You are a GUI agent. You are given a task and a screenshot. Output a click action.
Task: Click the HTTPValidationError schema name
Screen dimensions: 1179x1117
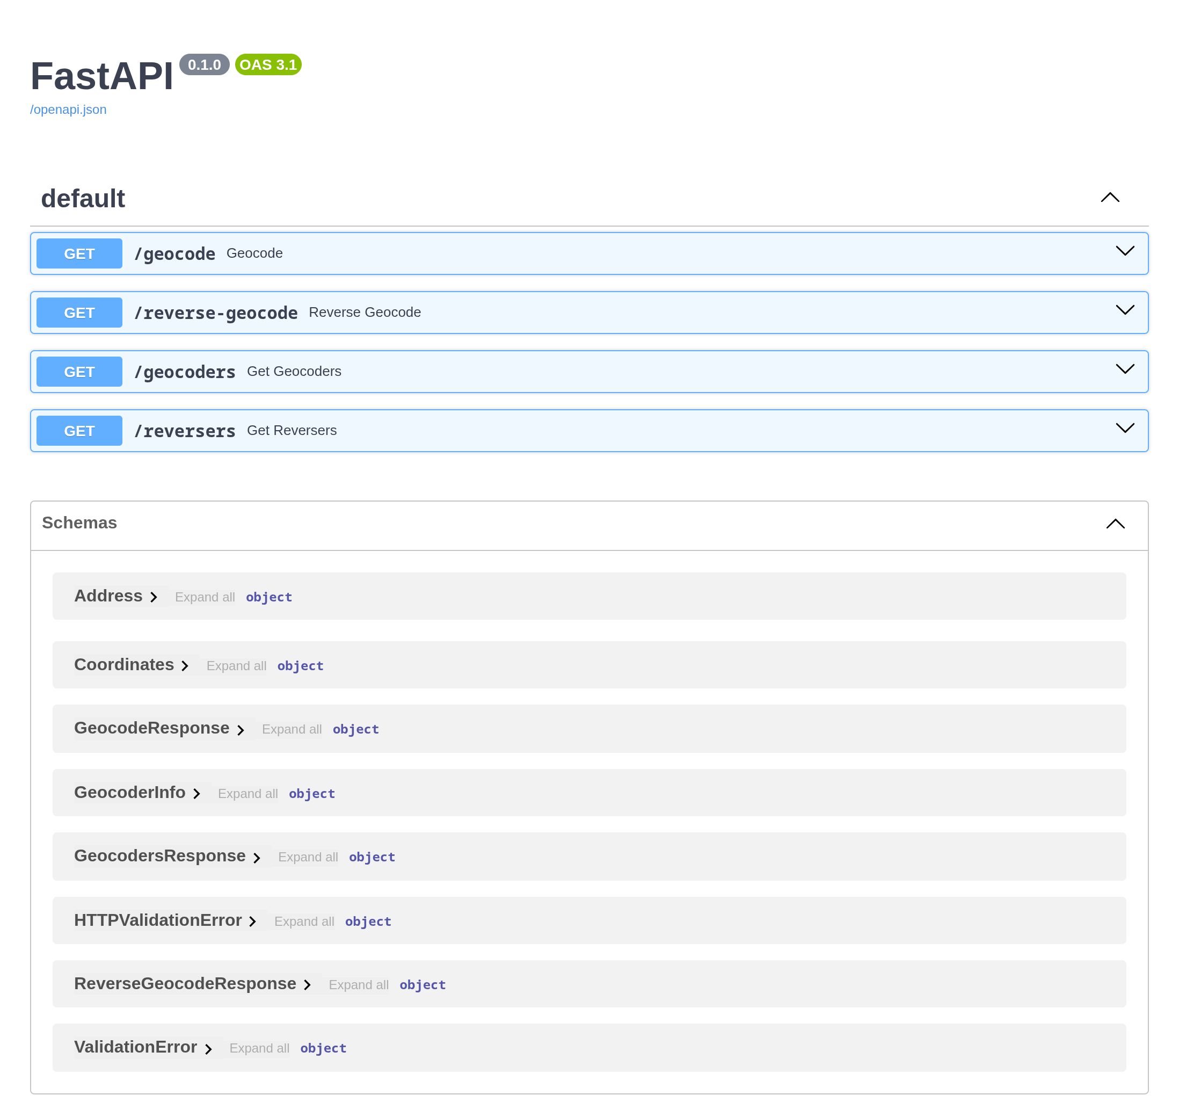tap(158, 920)
